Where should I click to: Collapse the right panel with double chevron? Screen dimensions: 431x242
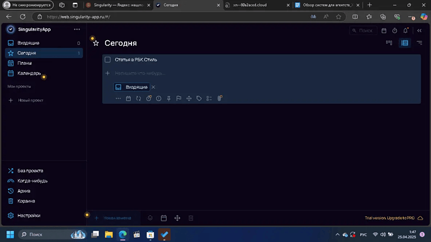(420, 30)
